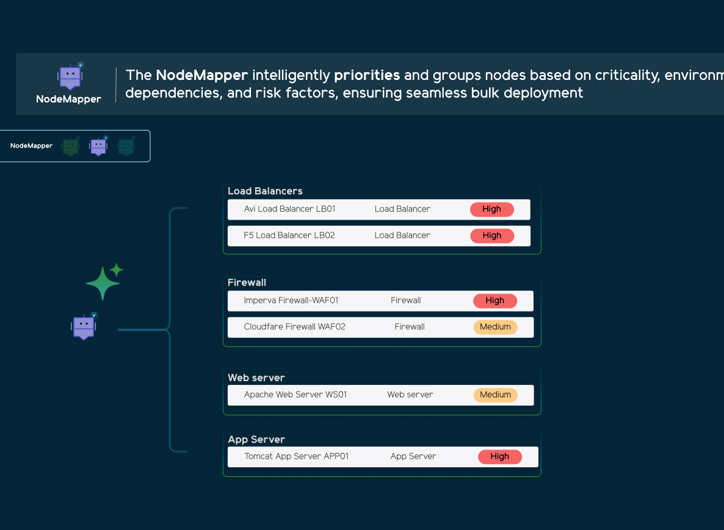This screenshot has width=724, height=530.
Task: Open the NodeMapper tab label
Action: point(31,146)
